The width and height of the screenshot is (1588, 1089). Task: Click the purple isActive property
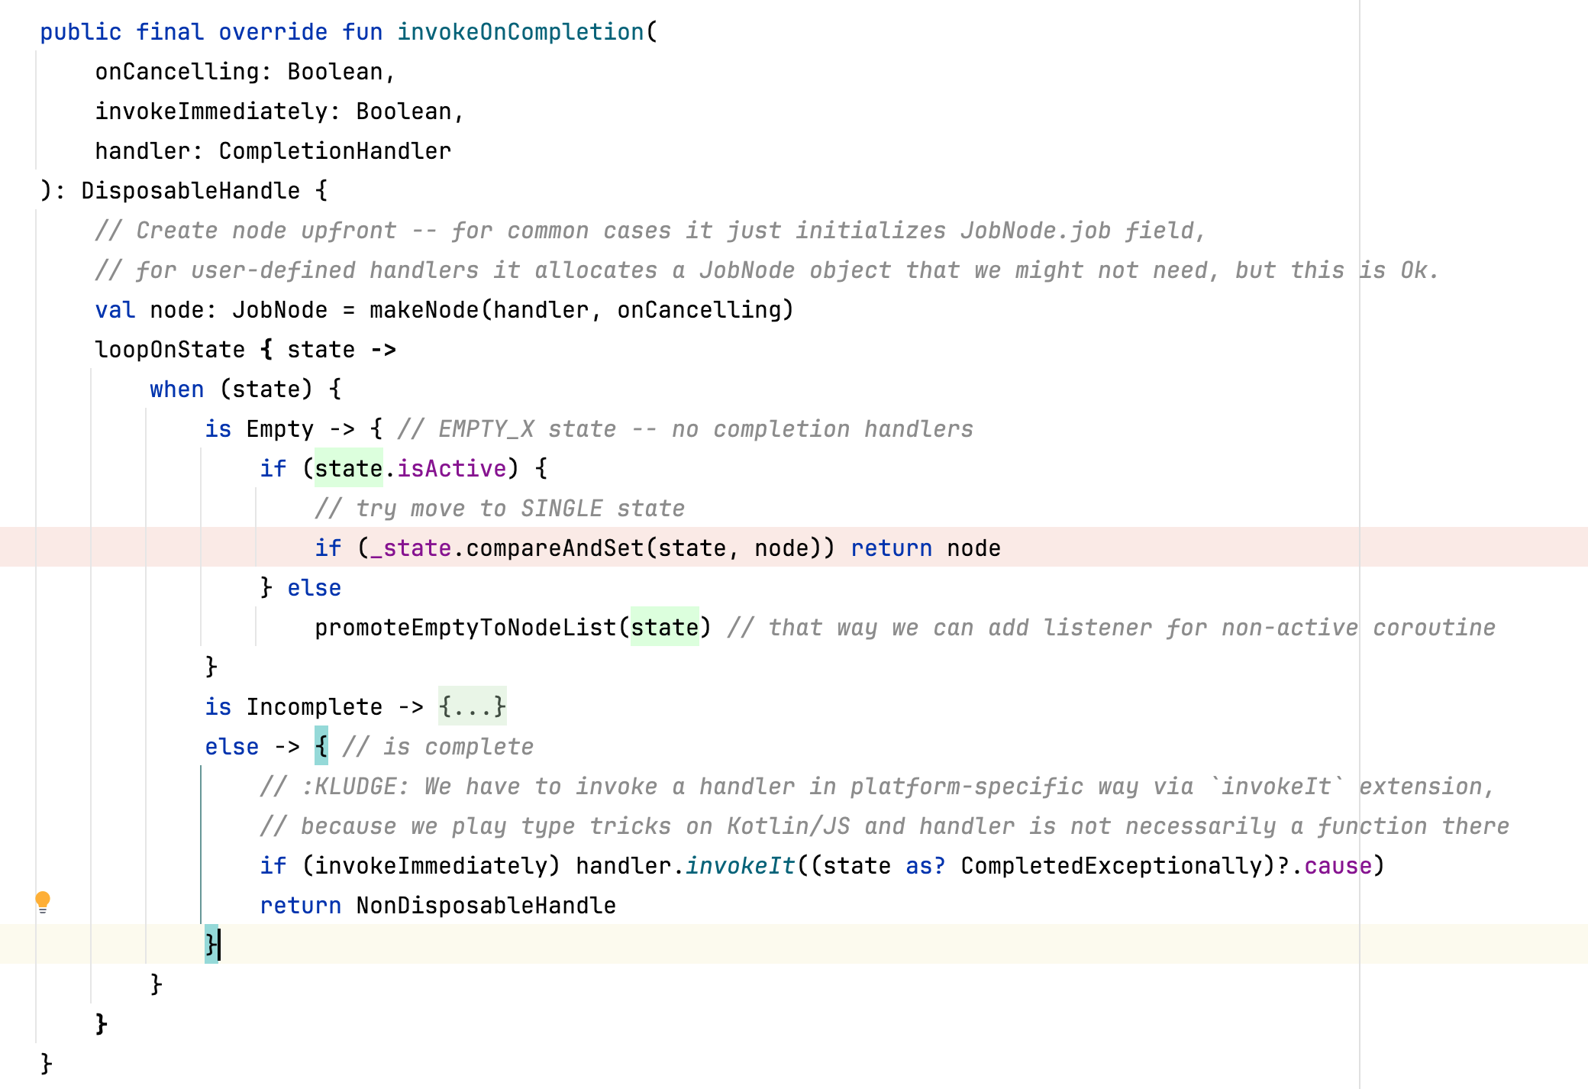(451, 469)
